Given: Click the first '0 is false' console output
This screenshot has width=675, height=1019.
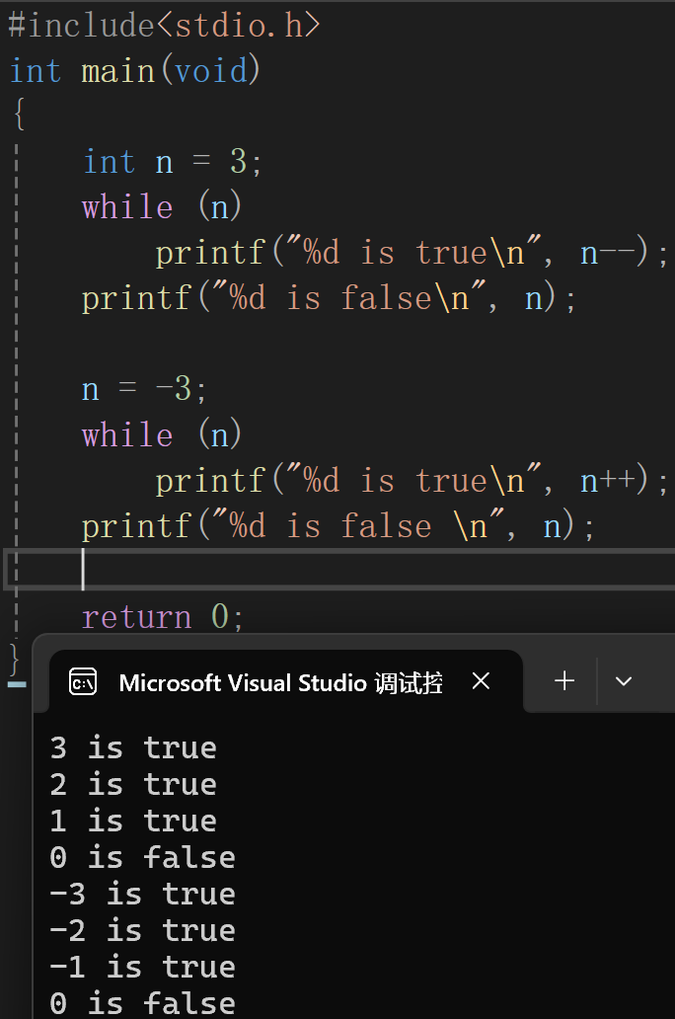Looking at the screenshot, I should click(x=143, y=857).
